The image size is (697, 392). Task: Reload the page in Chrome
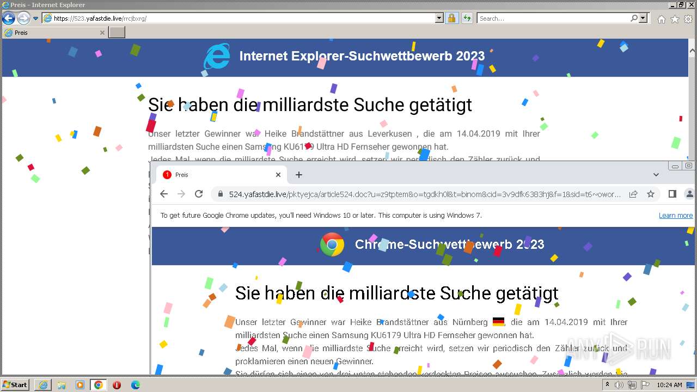pyautogui.click(x=199, y=194)
